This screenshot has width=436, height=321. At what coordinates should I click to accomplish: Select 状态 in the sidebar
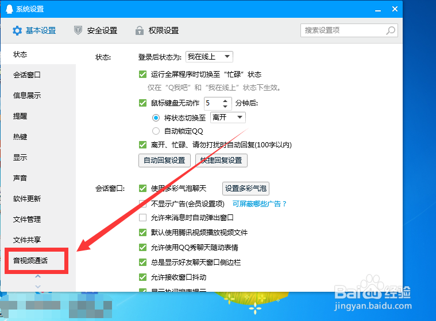point(38,54)
